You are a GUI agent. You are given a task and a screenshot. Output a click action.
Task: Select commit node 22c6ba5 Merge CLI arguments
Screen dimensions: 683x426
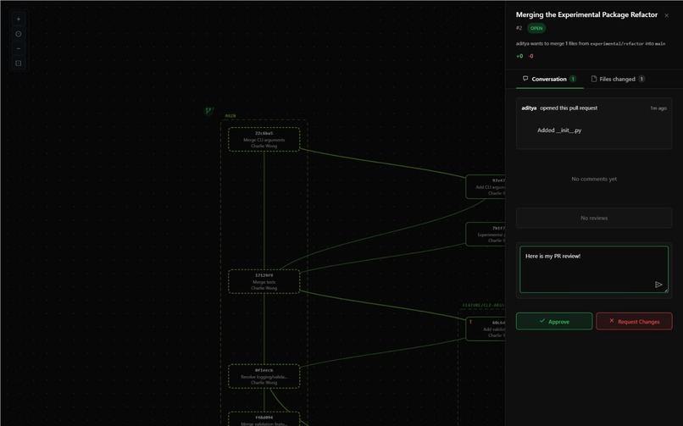(x=264, y=139)
